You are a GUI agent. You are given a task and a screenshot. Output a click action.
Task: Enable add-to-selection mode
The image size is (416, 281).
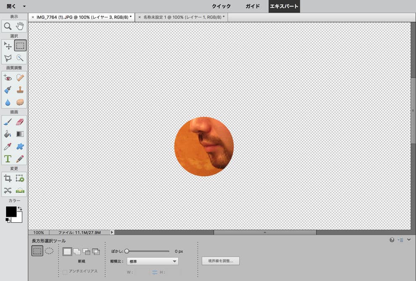coord(77,252)
